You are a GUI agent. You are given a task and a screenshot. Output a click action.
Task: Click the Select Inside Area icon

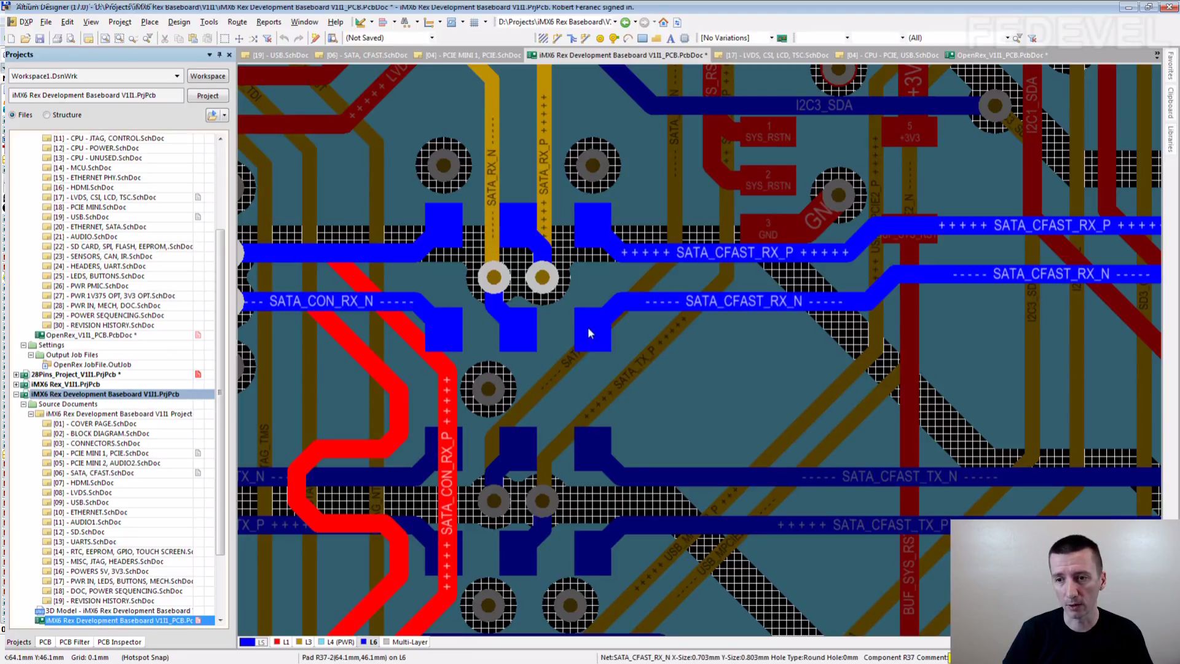[x=224, y=38]
